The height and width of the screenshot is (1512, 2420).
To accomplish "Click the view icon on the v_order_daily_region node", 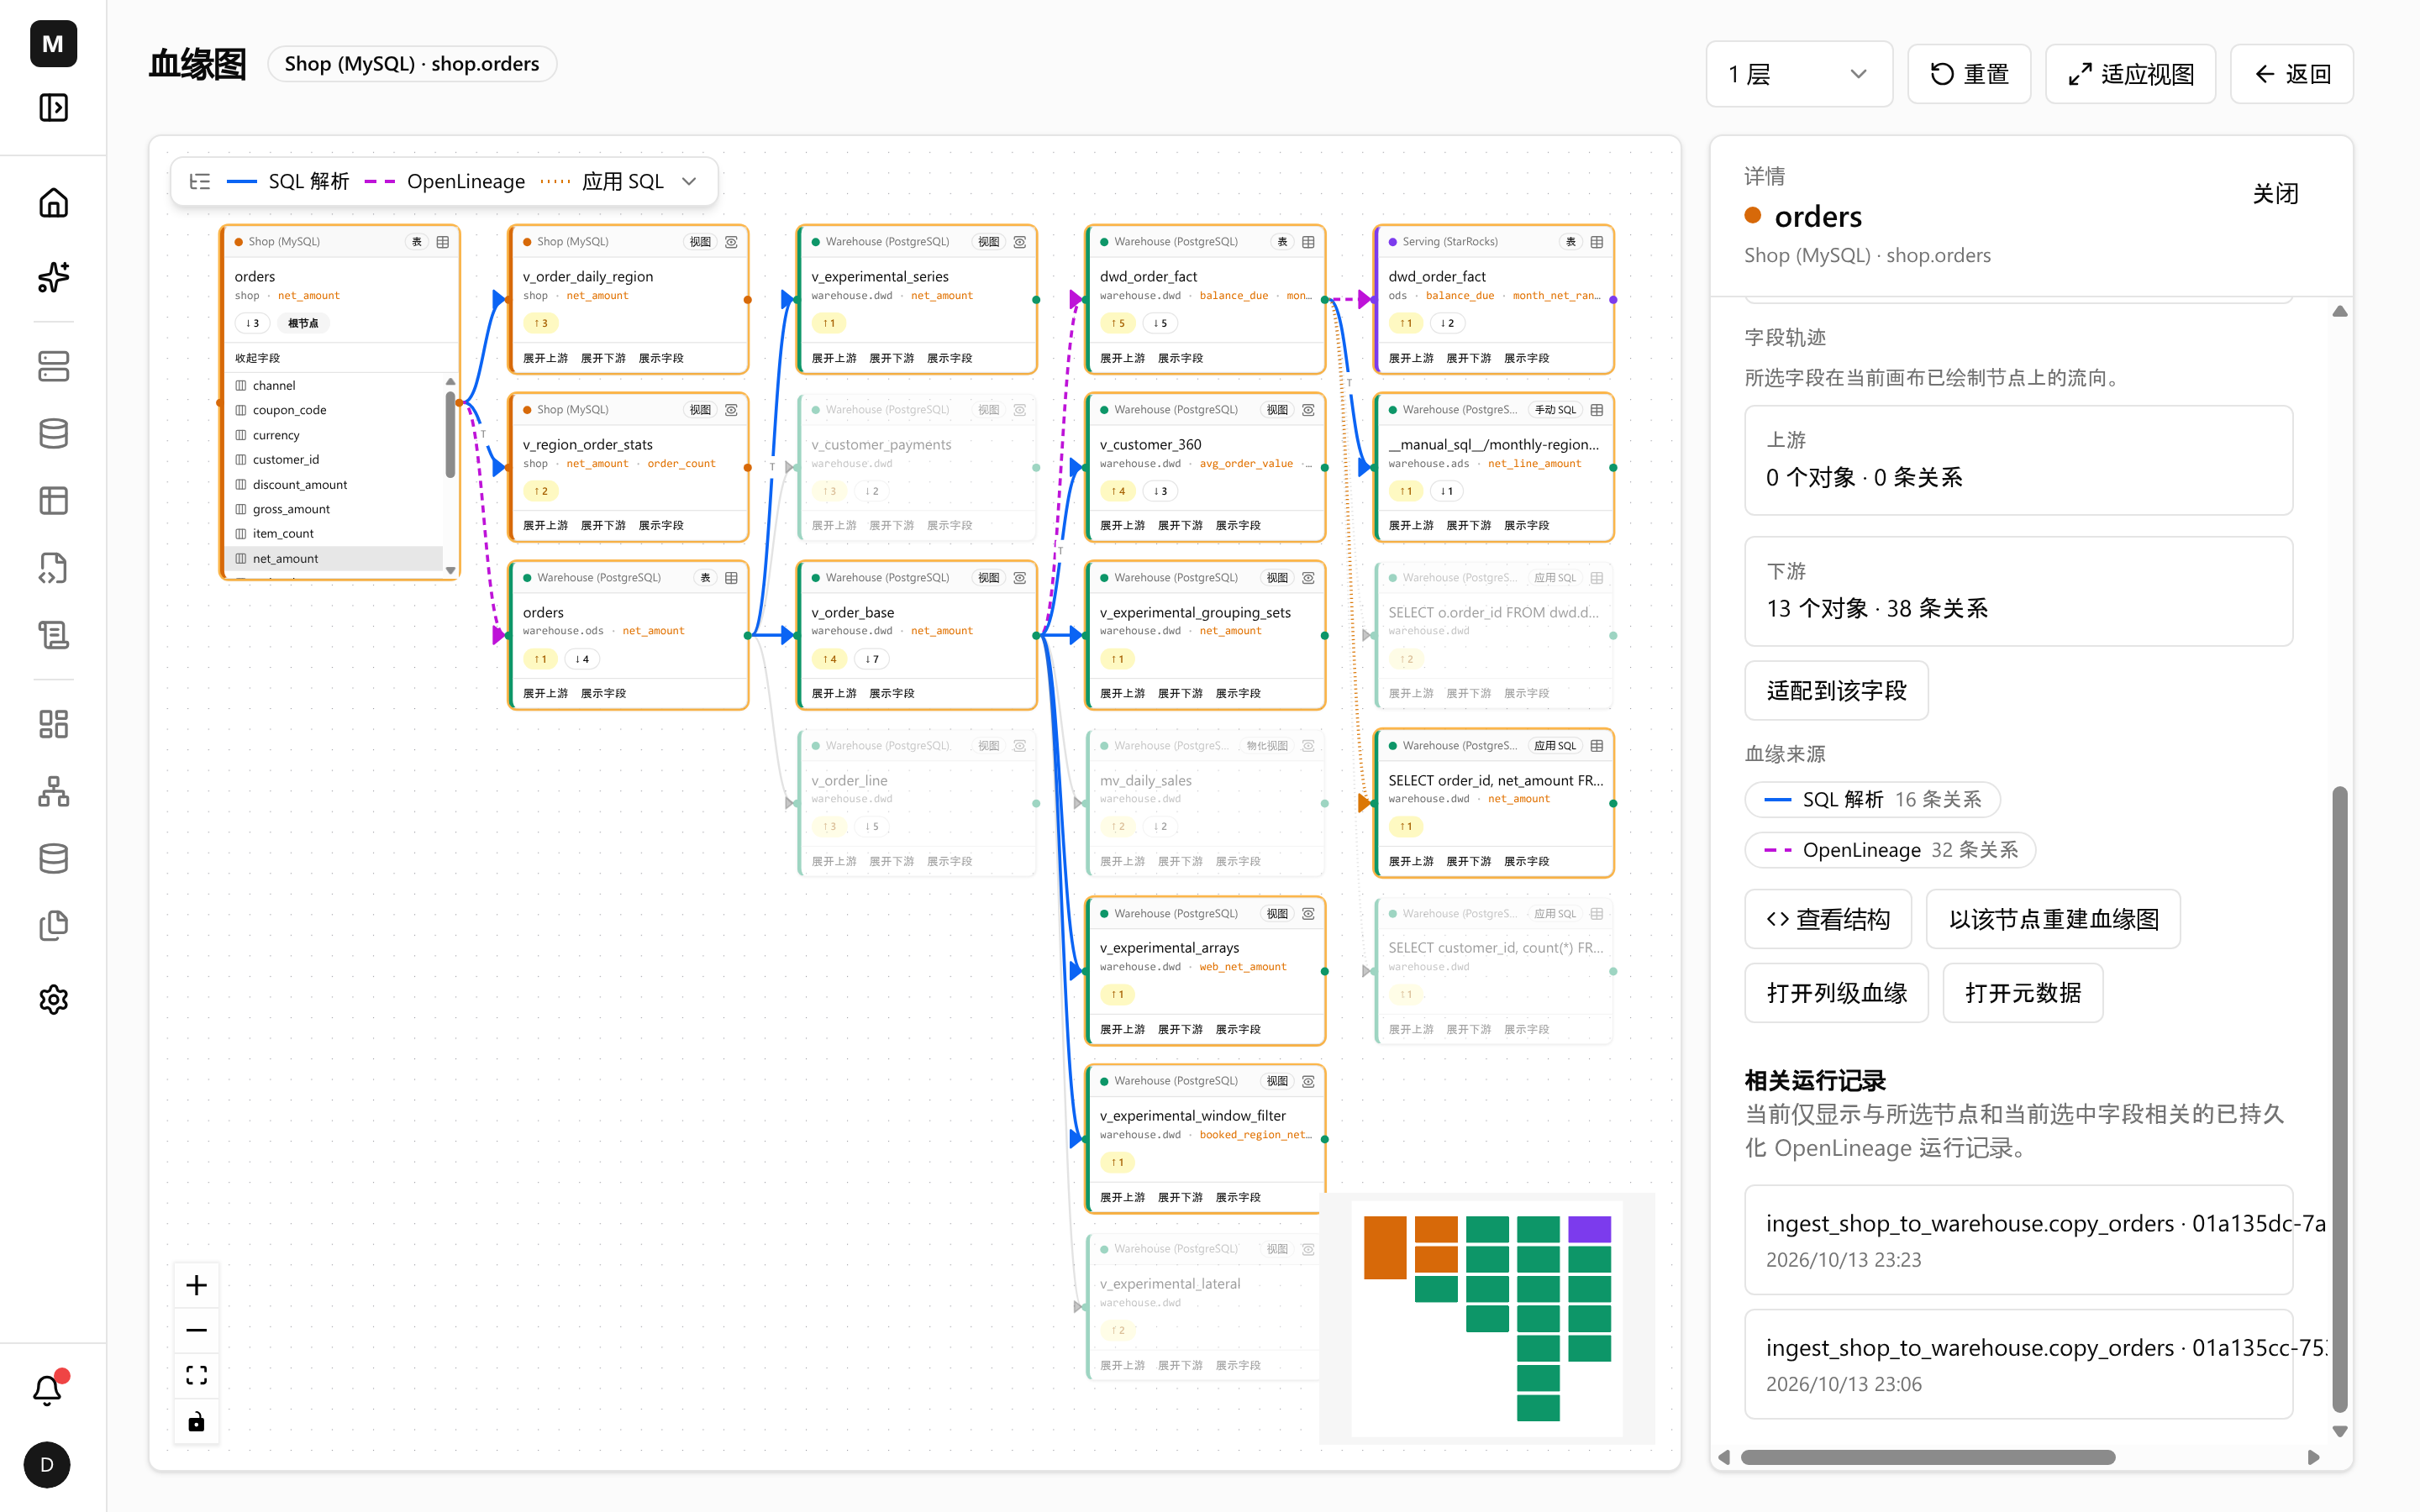I will click(x=731, y=242).
